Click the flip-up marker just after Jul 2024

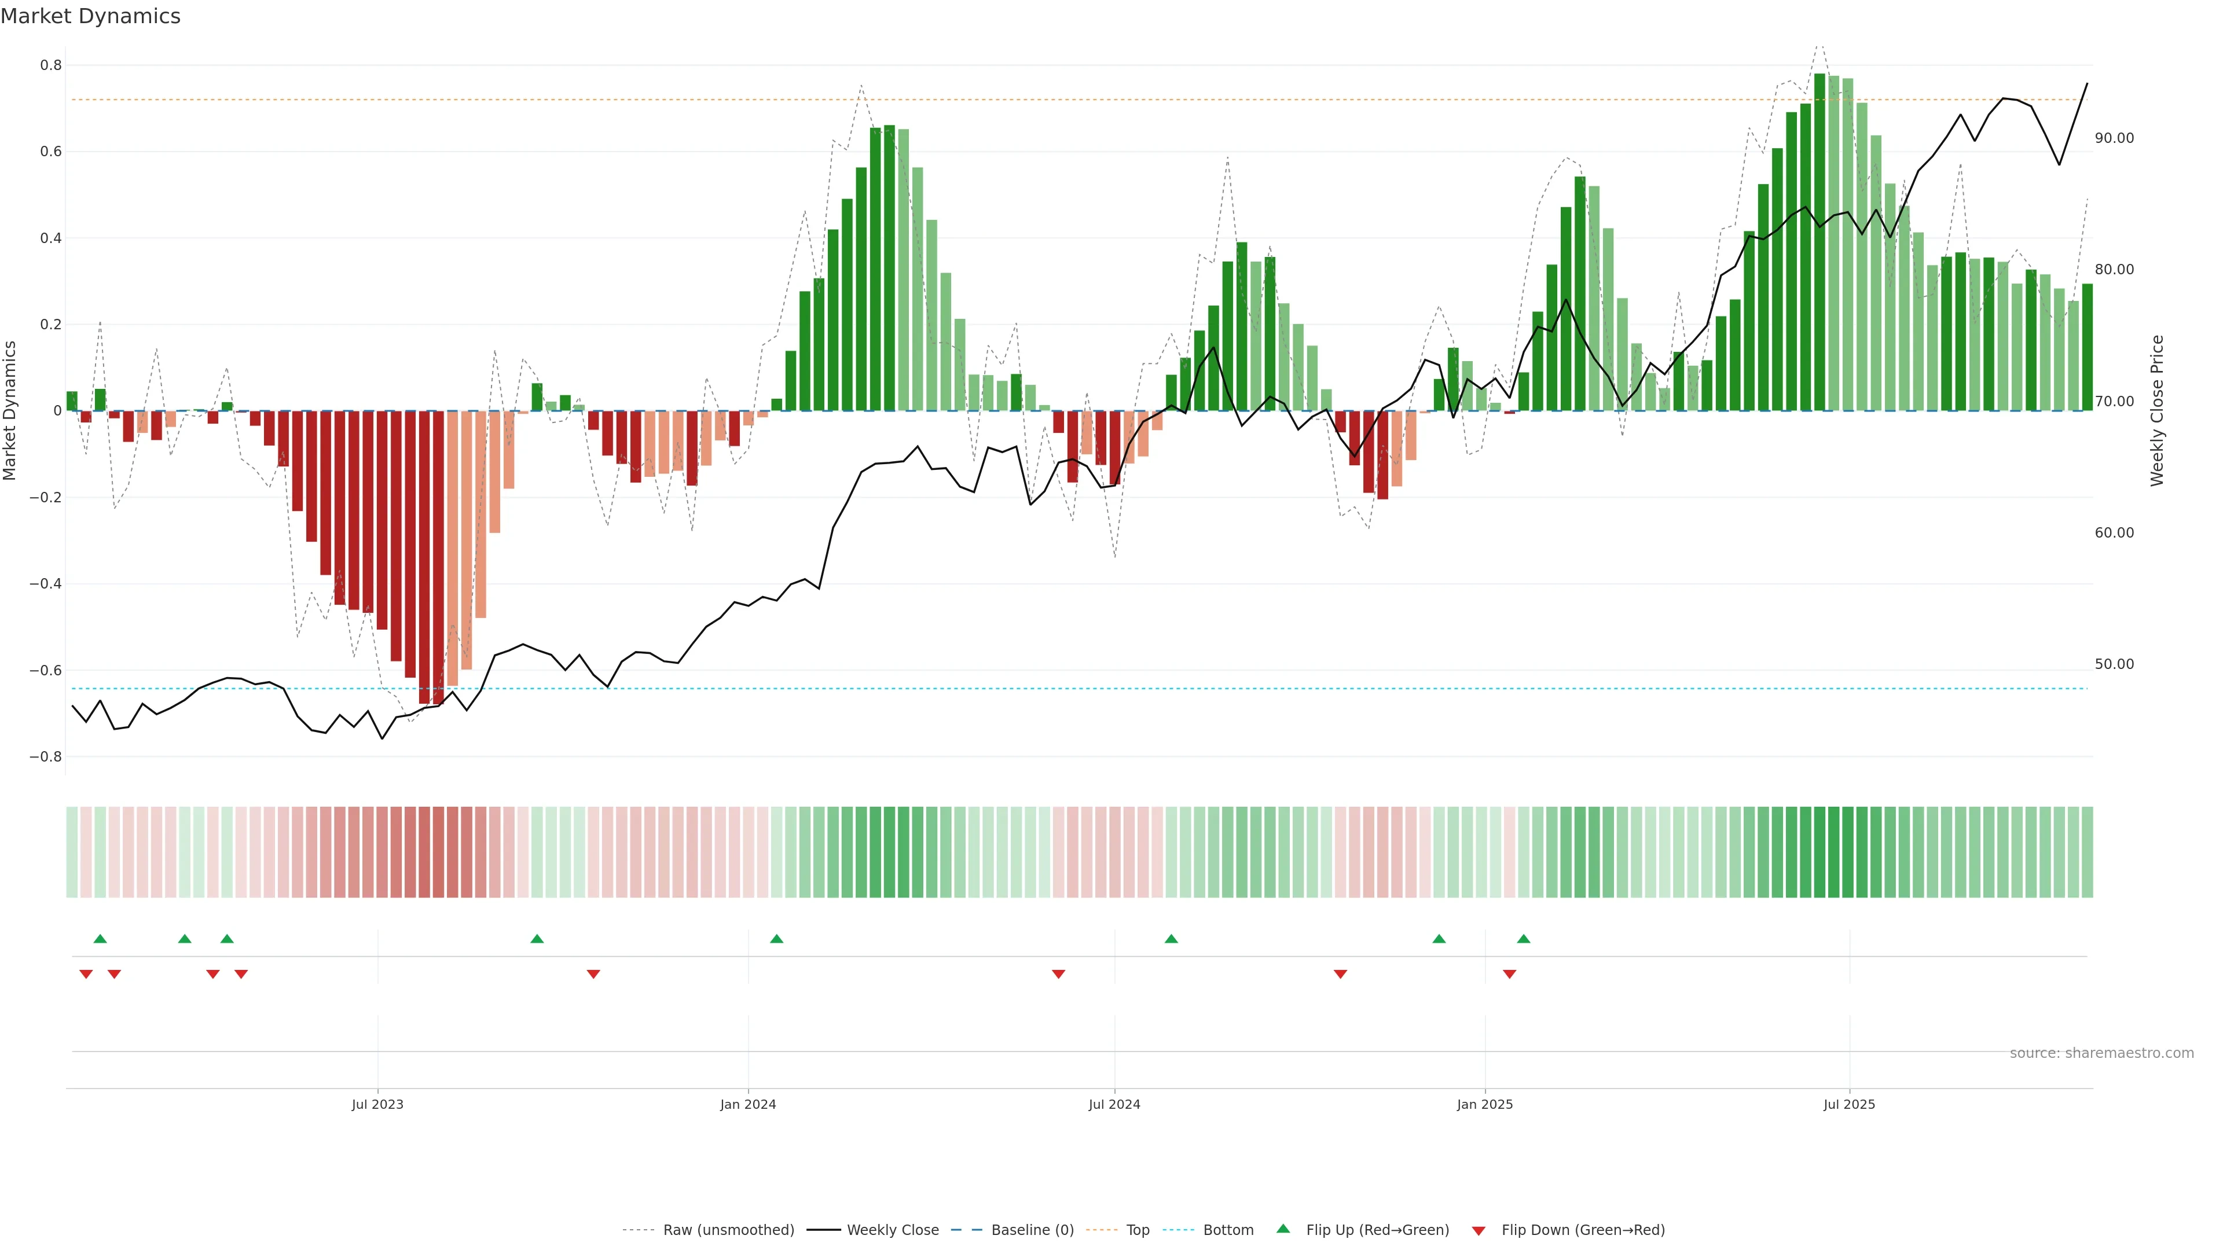tap(1171, 939)
